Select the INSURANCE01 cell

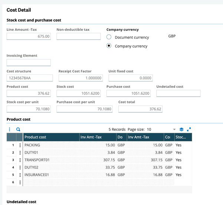point(51,175)
